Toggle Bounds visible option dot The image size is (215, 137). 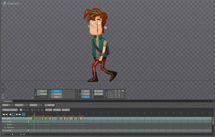(x=119, y=97)
